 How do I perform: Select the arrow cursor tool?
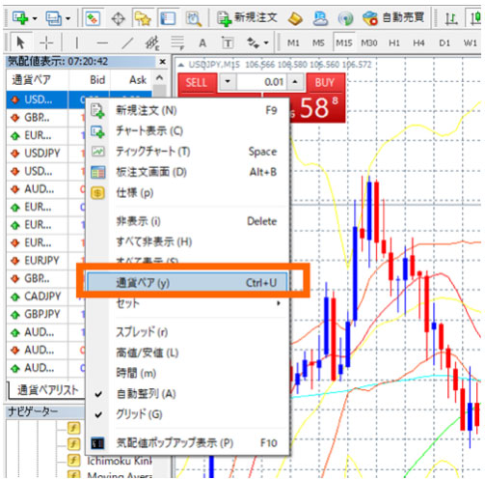coord(21,42)
